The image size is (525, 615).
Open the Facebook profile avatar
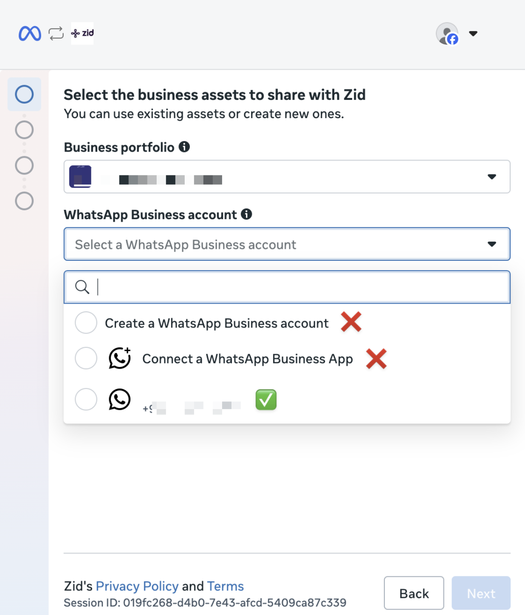447,34
